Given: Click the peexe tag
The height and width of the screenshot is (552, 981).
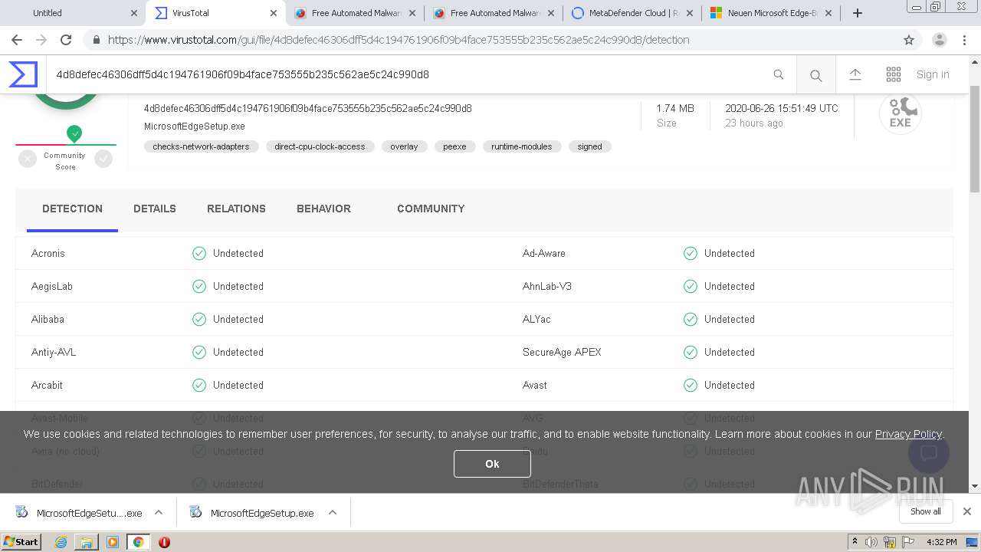Looking at the screenshot, I should [x=454, y=146].
